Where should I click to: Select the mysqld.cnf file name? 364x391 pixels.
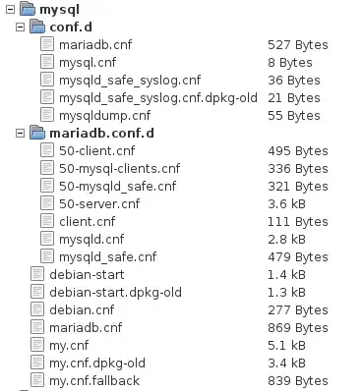point(91,240)
